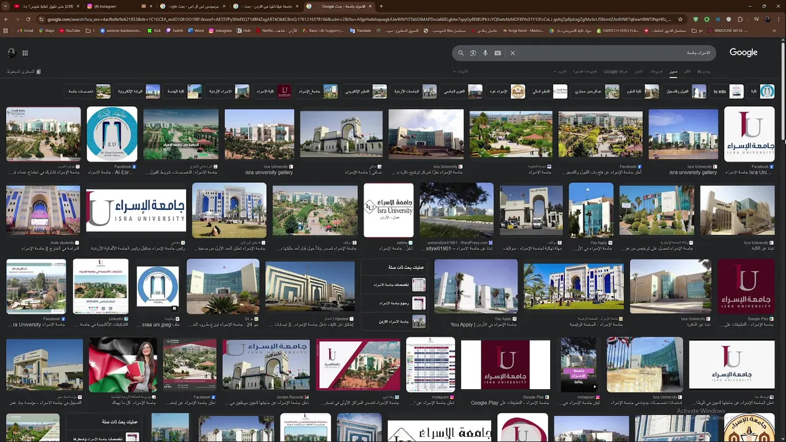Start voice search with microphone icon
Image resolution: width=786 pixels, height=442 pixels.
[x=485, y=53]
